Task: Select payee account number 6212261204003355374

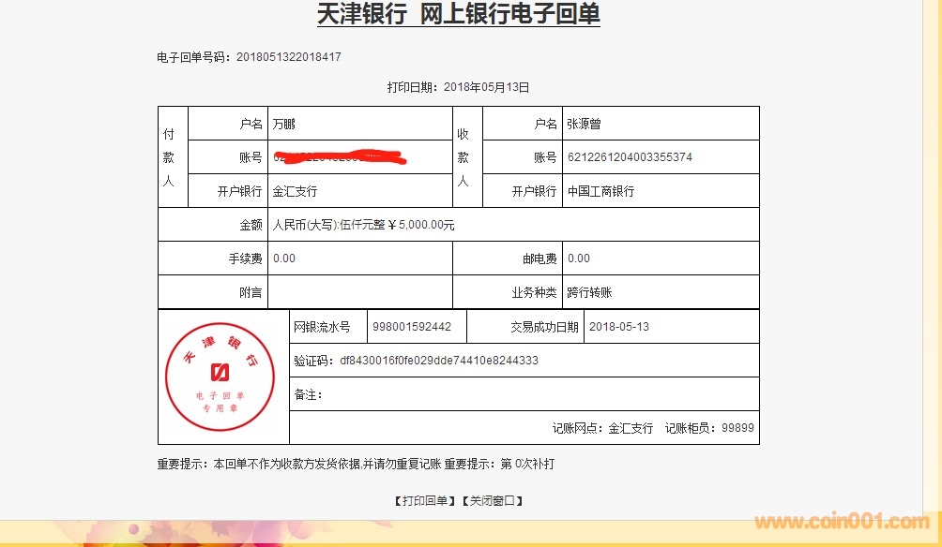Action: (x=630, y=157)
